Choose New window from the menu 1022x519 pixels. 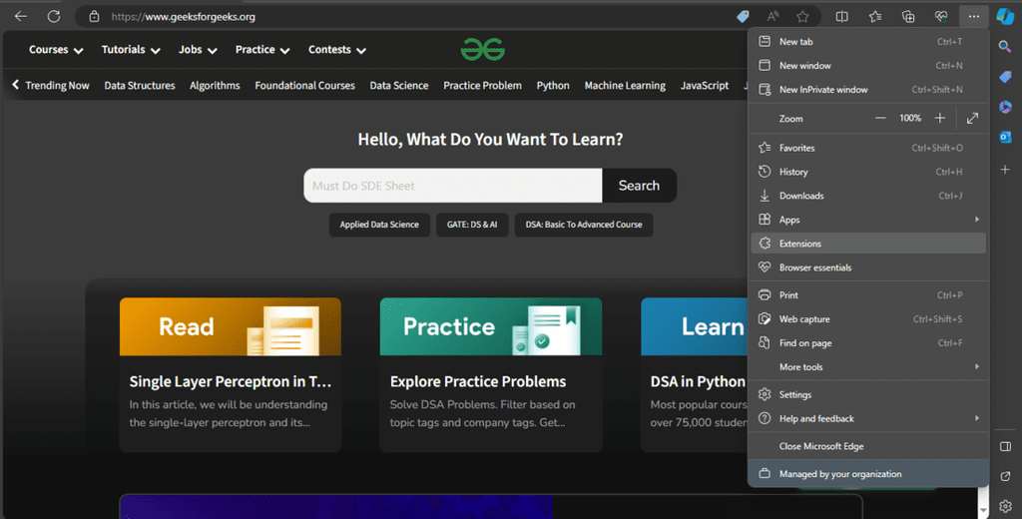[x=869, y=66]
